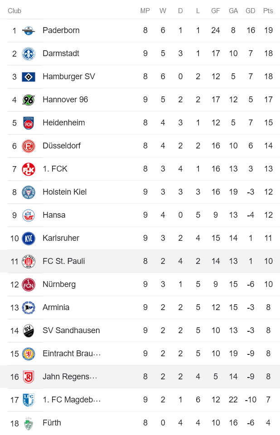This screenshot has width=280, height=435.
Task: Open the 1. FCK team page
Action: click(55, 169)
